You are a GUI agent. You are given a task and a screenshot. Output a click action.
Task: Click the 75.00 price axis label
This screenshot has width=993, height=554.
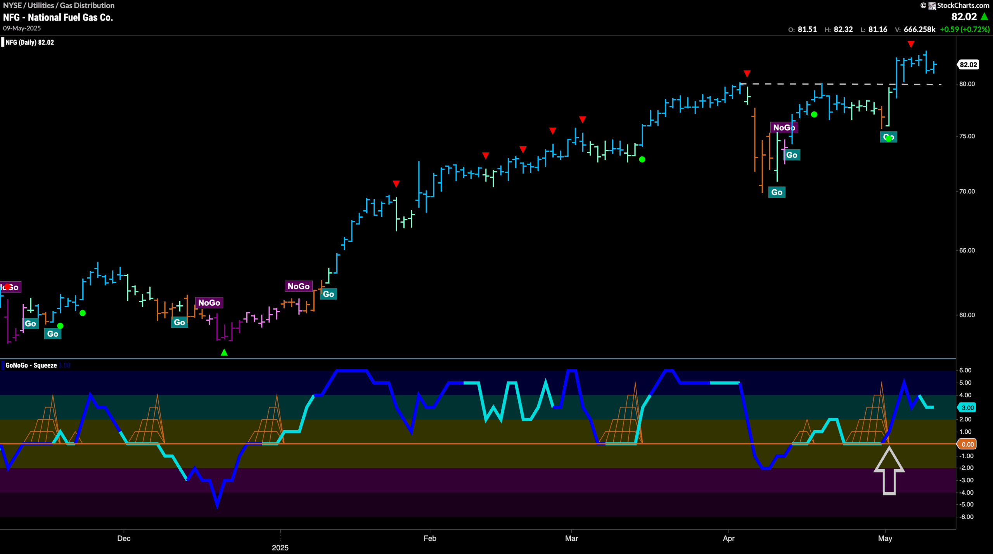coord(967,136)
